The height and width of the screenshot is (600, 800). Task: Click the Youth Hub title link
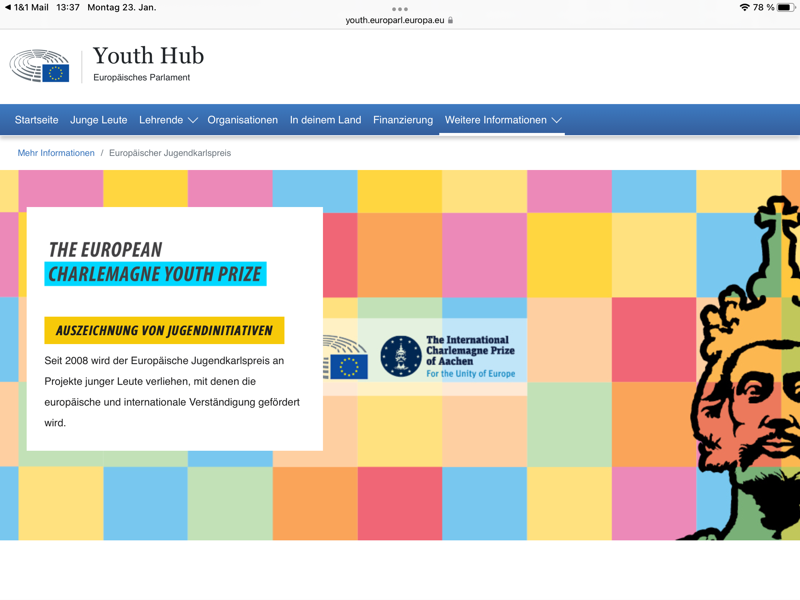pos(148,56)
